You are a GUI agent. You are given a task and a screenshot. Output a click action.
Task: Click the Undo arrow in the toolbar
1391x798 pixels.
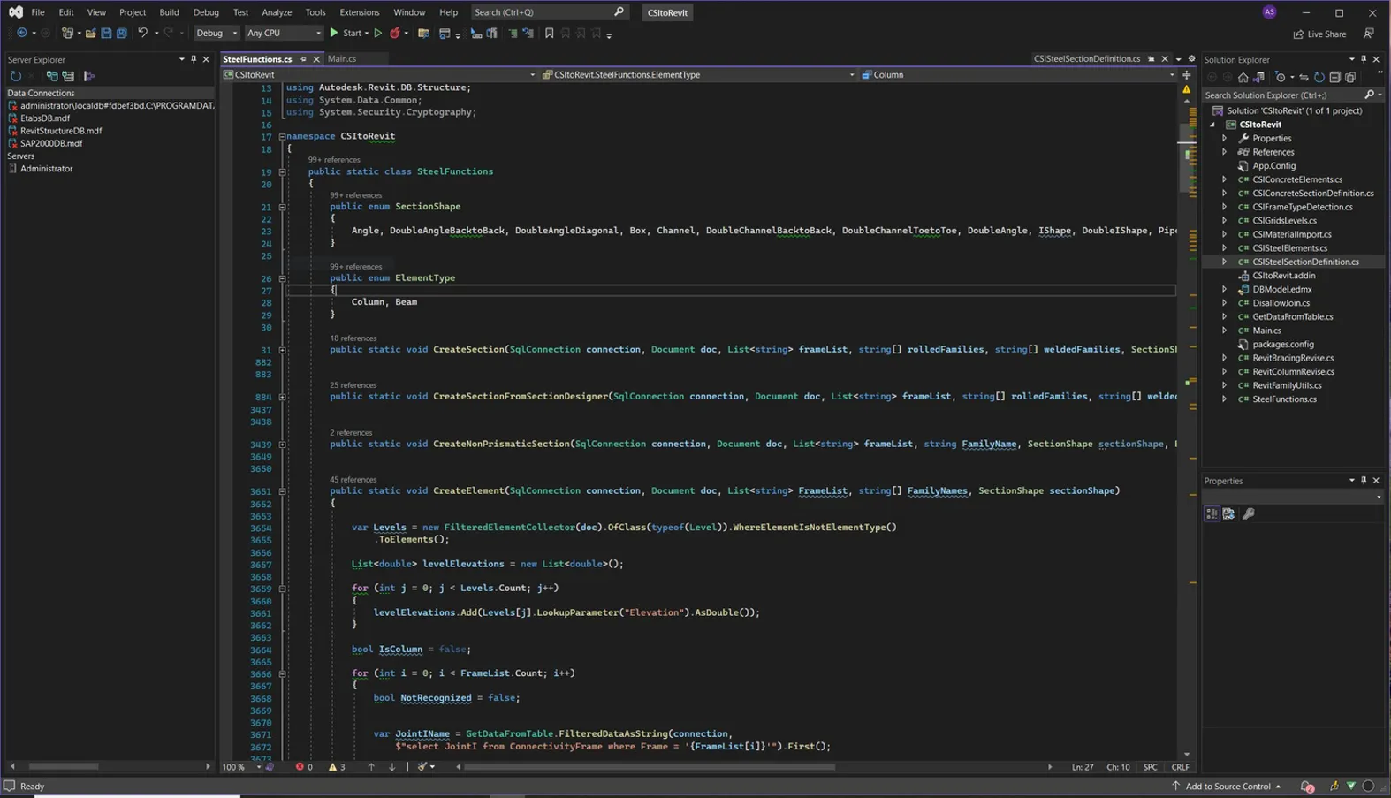pos(142,34)
